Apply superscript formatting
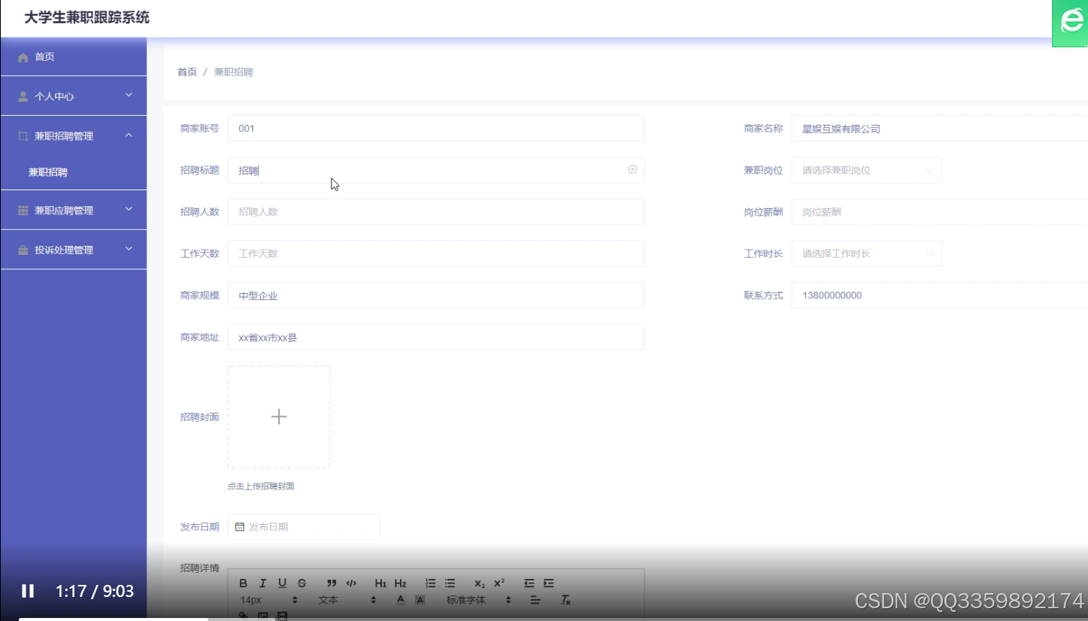1088x621 pixels. tap(499, 583)
